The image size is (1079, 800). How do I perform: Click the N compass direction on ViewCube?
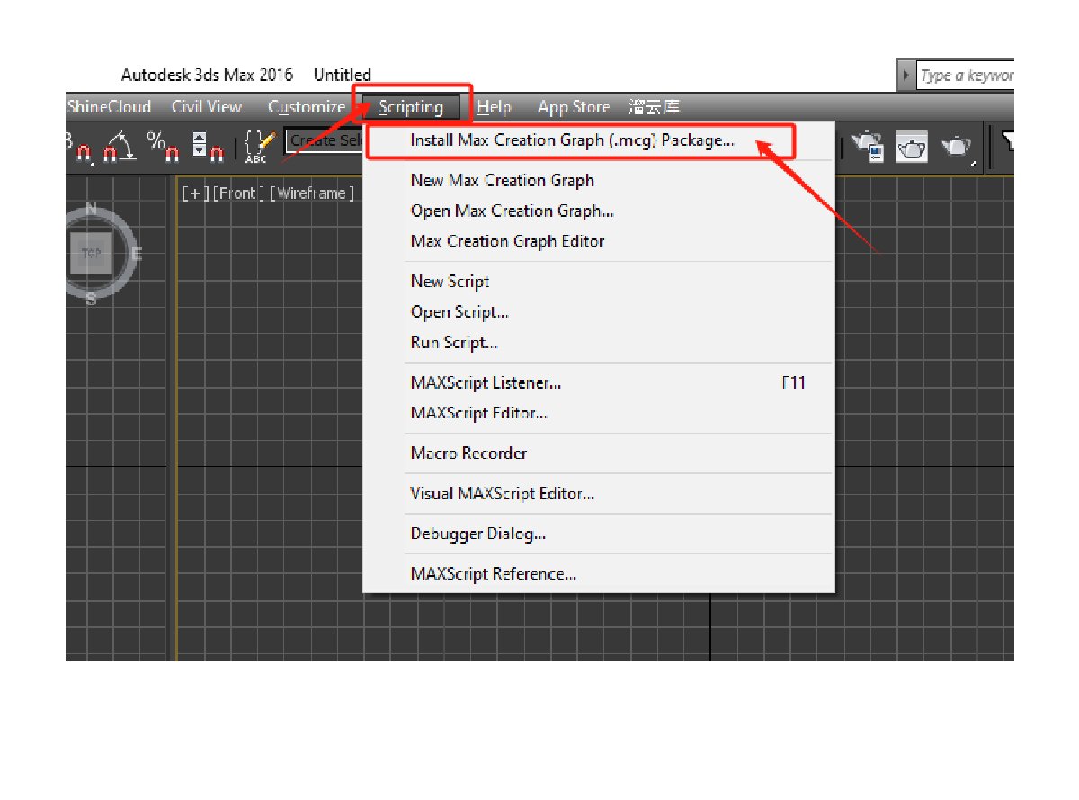(91, 209)
